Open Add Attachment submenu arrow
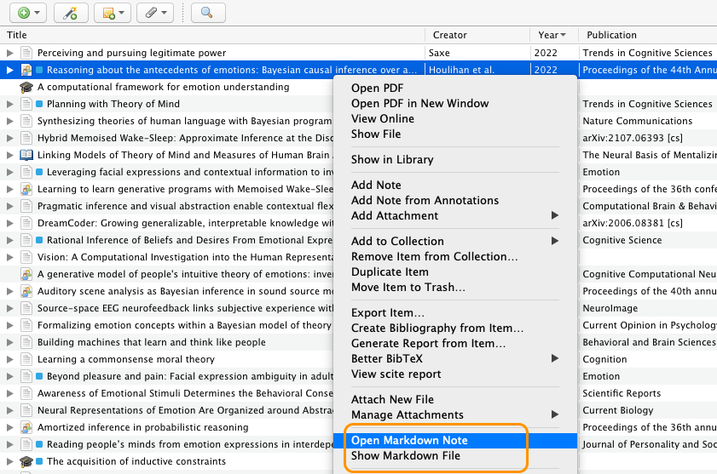 click(x=555, y=215)
